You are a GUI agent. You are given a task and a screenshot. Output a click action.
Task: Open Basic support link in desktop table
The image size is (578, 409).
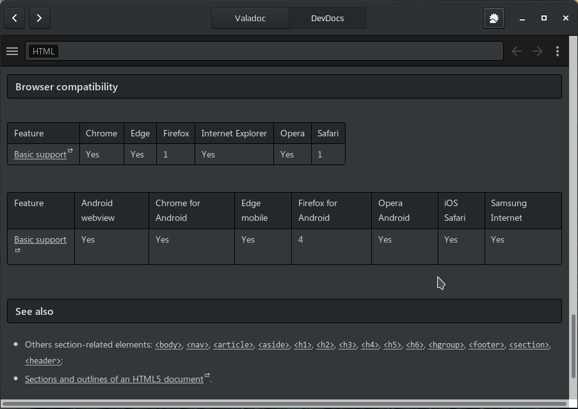coord(40,154)
